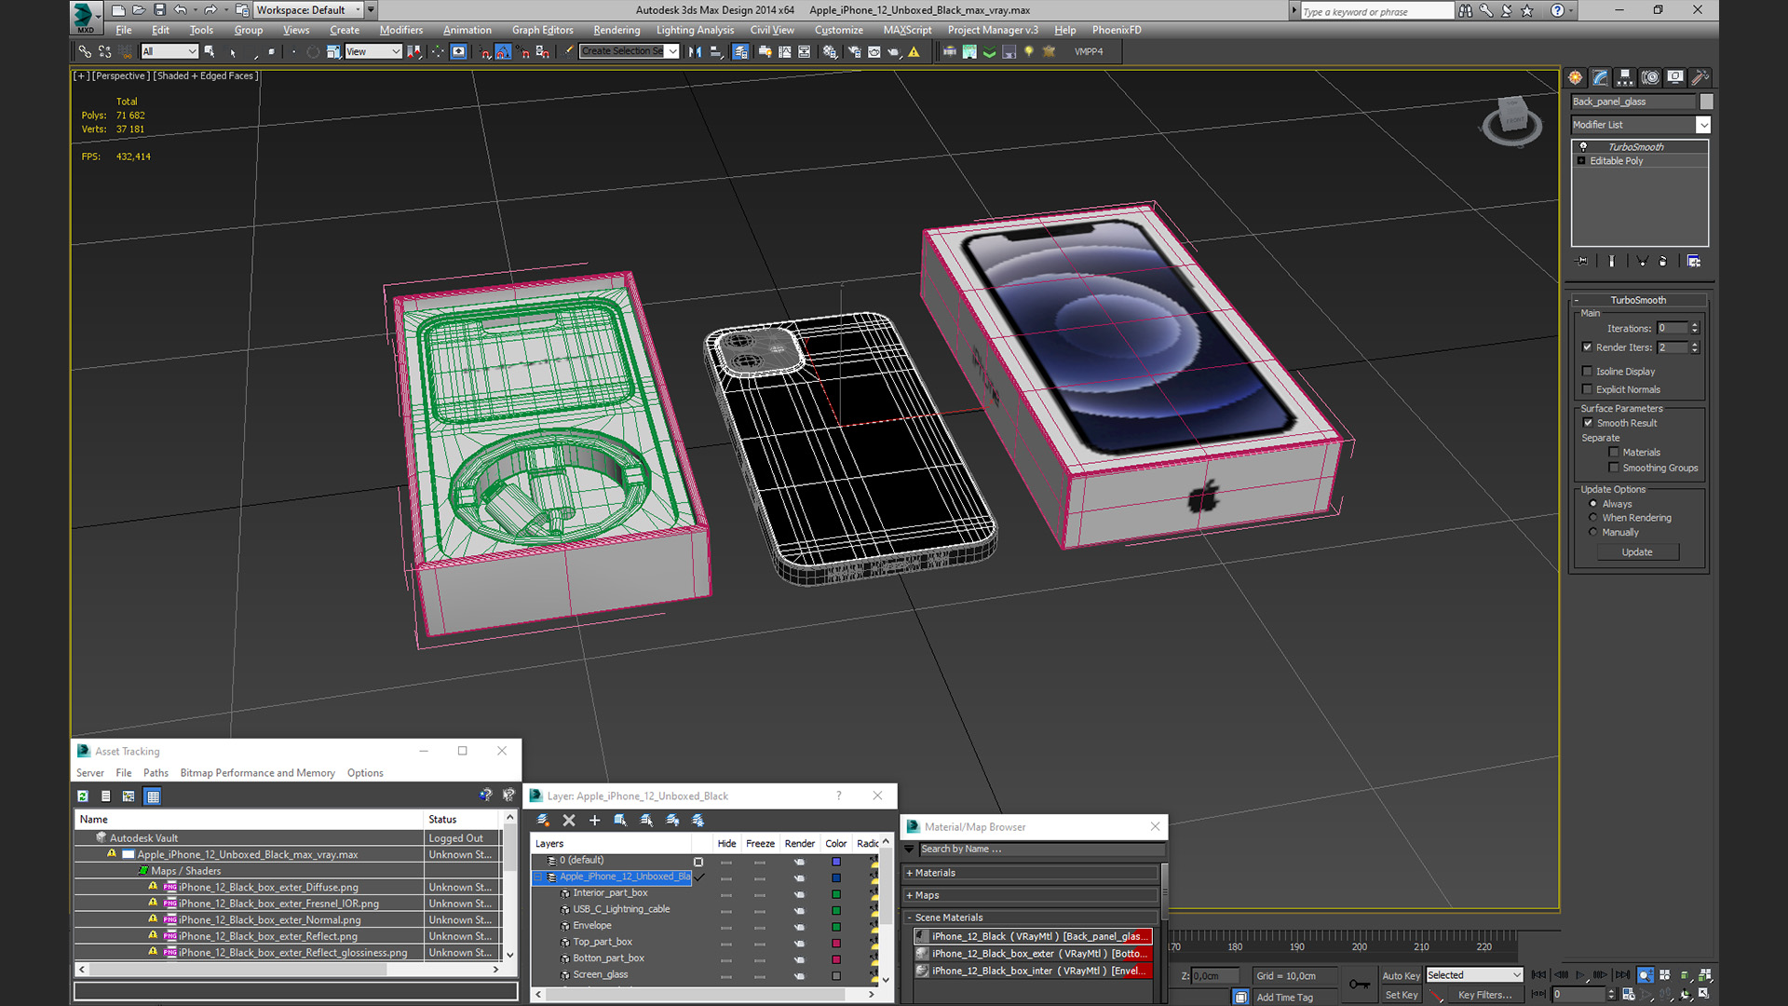Open the Create command panel tab
1788x1006 pixels.
point(1575,77)
